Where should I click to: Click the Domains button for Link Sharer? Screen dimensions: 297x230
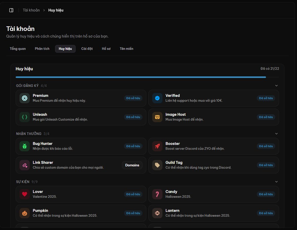click(x=132, y=165)
